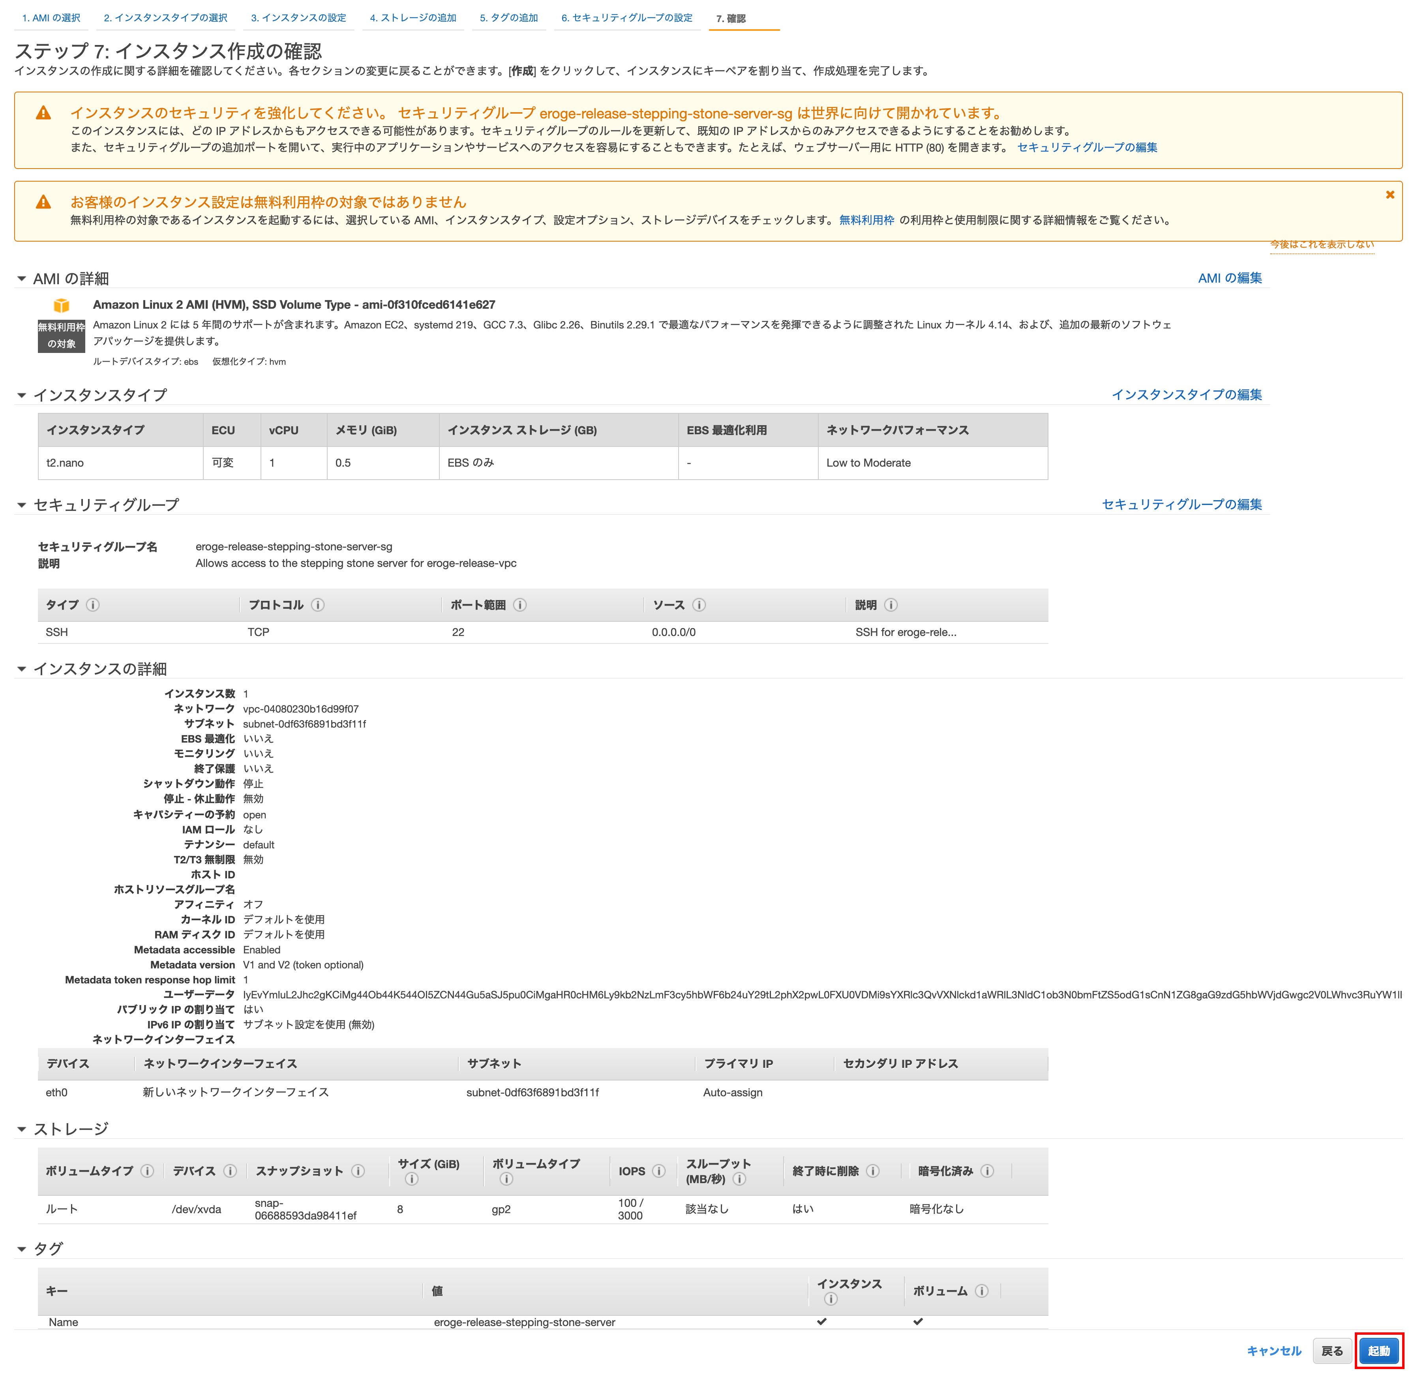1414x1375 pixels.
Task: Open step 4 ストレージの追加 tab
Action: point(413,18)
